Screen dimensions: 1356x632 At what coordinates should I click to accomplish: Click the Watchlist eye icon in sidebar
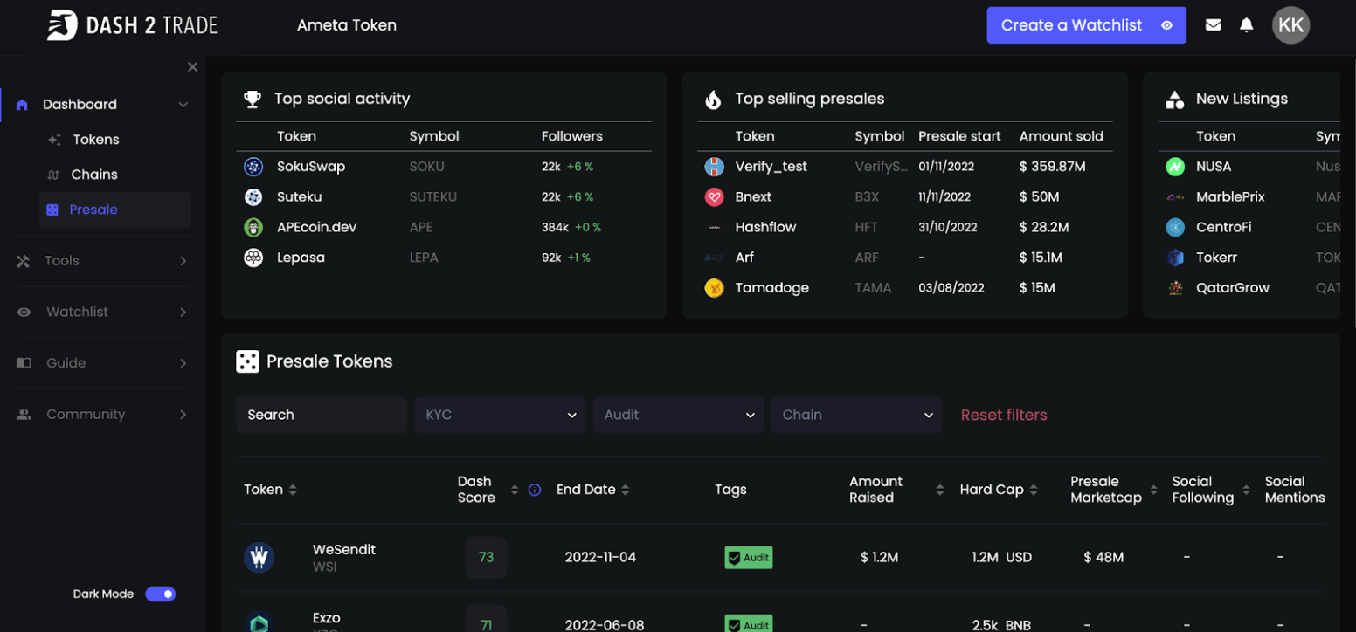pyautogui.click(x=24, y=313)
